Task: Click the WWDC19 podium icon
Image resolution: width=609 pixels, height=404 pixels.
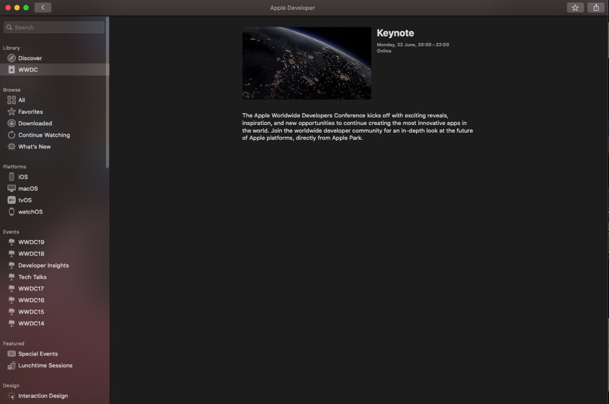Action: (x=11, y=242)
